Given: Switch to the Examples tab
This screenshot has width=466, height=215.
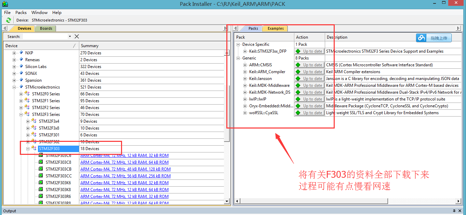Looking at the screenshot, I should [x=276, y=28].
